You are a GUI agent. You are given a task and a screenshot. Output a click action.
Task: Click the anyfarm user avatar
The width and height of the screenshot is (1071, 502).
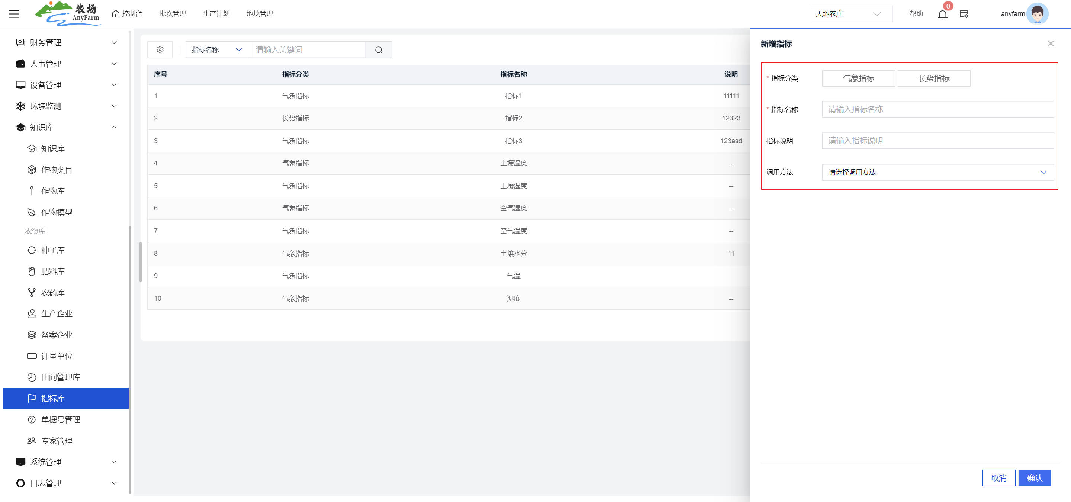(x=1037, y=14)
